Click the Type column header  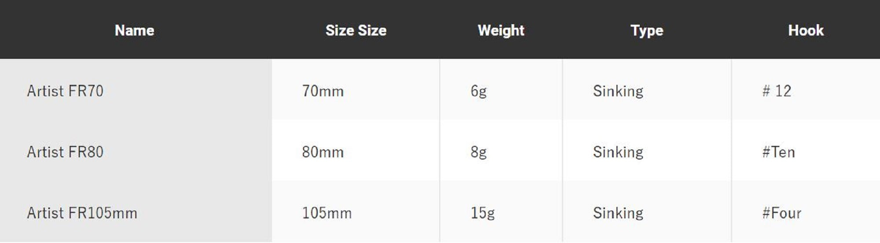coord(646,30)
